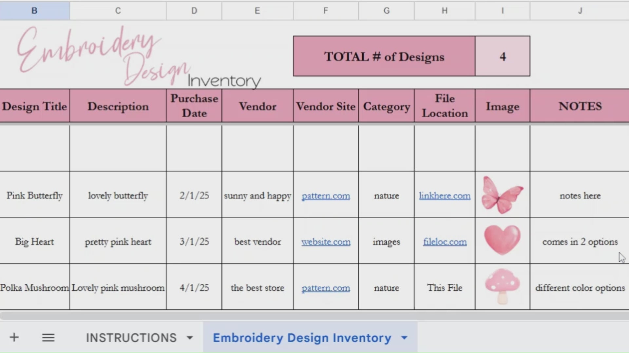629x353 pixels.
Task: Click the polka mushroom image
Action: [x=502, y=286]
